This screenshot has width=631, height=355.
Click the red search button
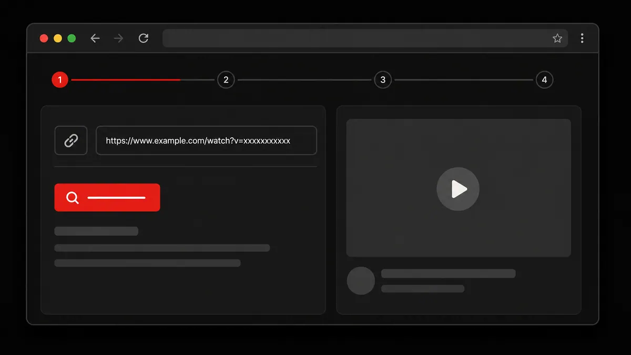pyautogui.click(x=107, y=198)
